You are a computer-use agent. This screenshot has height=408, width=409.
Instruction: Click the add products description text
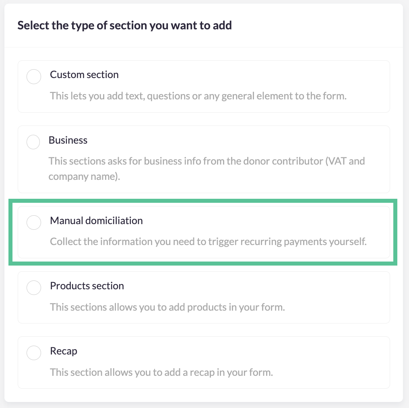(x=167, y=307)
